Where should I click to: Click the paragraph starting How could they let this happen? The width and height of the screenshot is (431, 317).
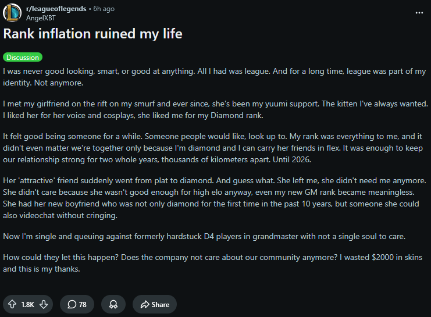[x=212, y=263]
